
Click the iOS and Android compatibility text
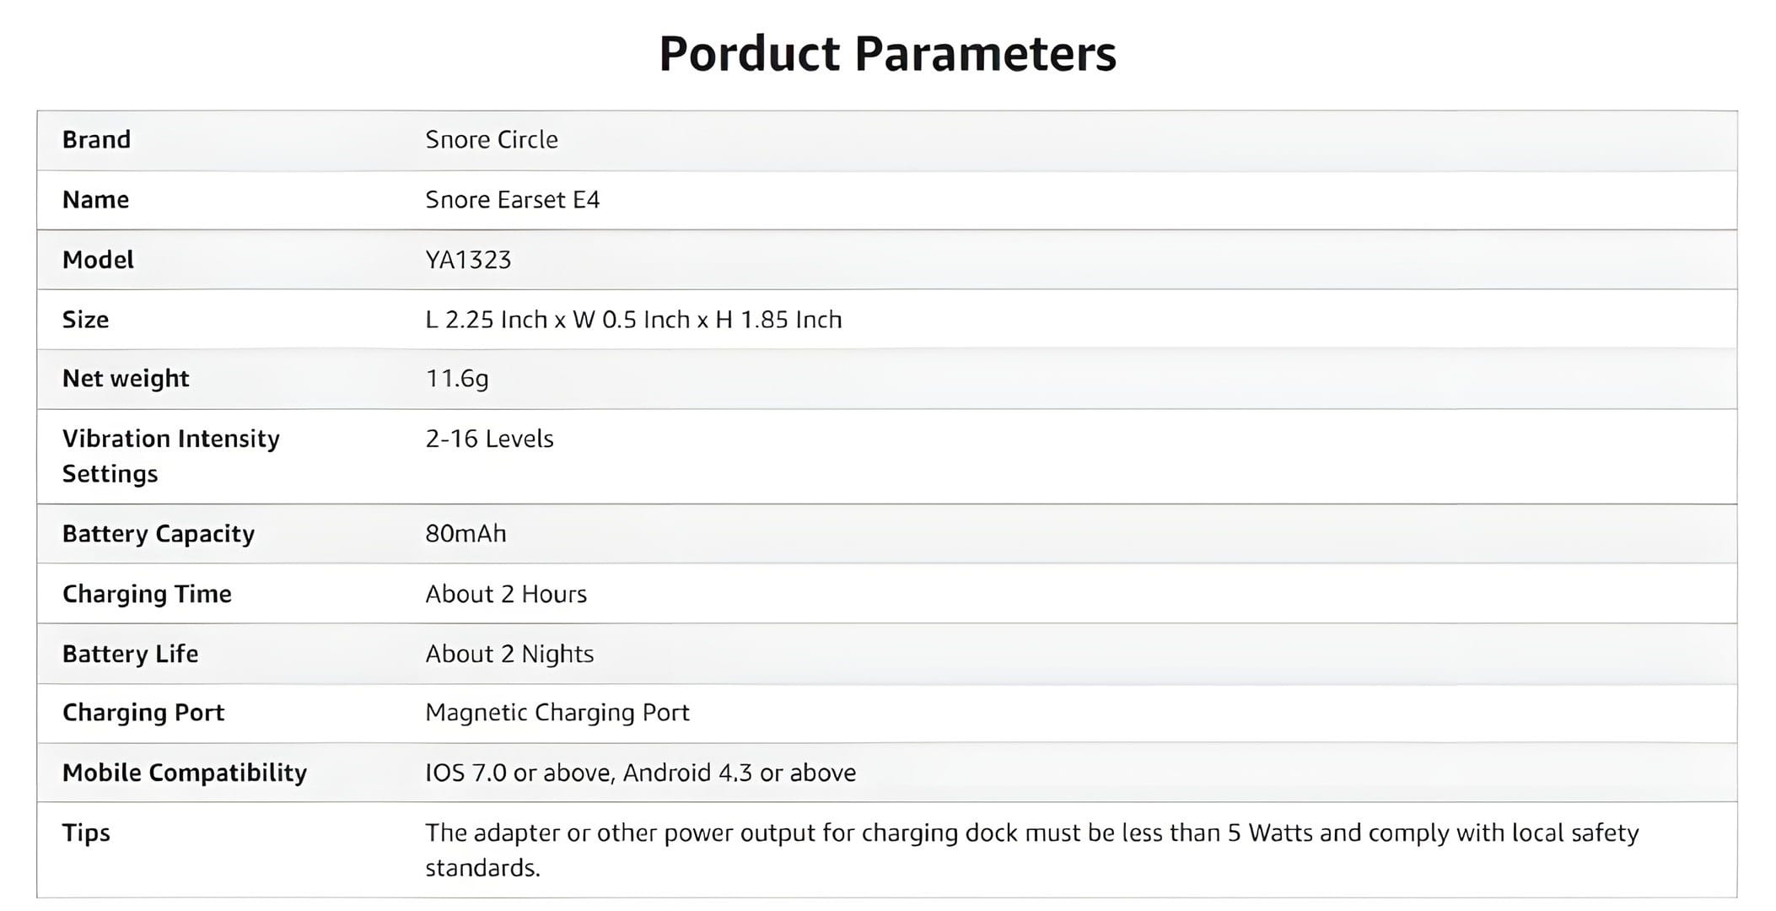640,773
